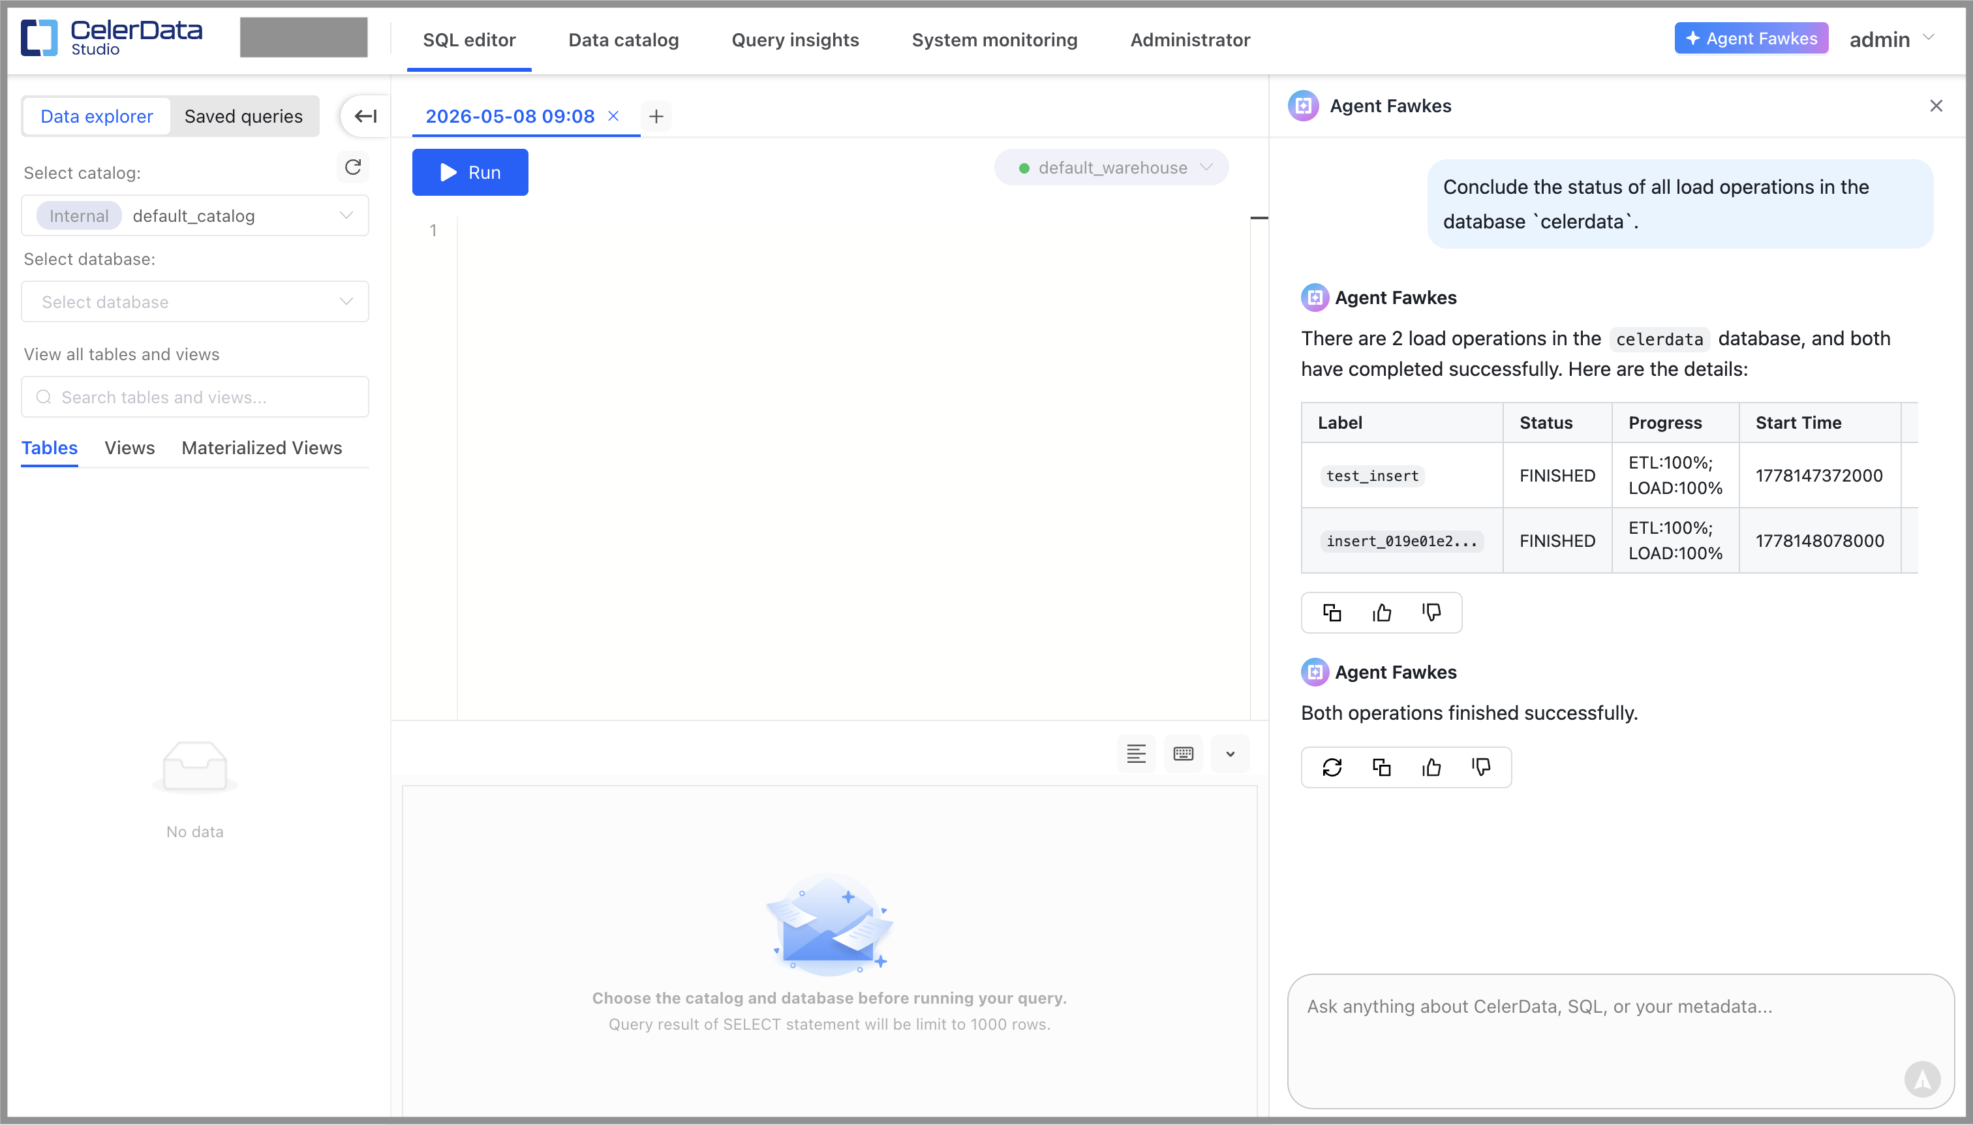Expand the editor options chevron
The image size is (1973, 1125).
click(x=1230, y=753)
